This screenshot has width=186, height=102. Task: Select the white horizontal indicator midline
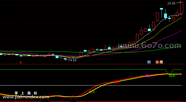pyautogui.click(x=91, y=85)
